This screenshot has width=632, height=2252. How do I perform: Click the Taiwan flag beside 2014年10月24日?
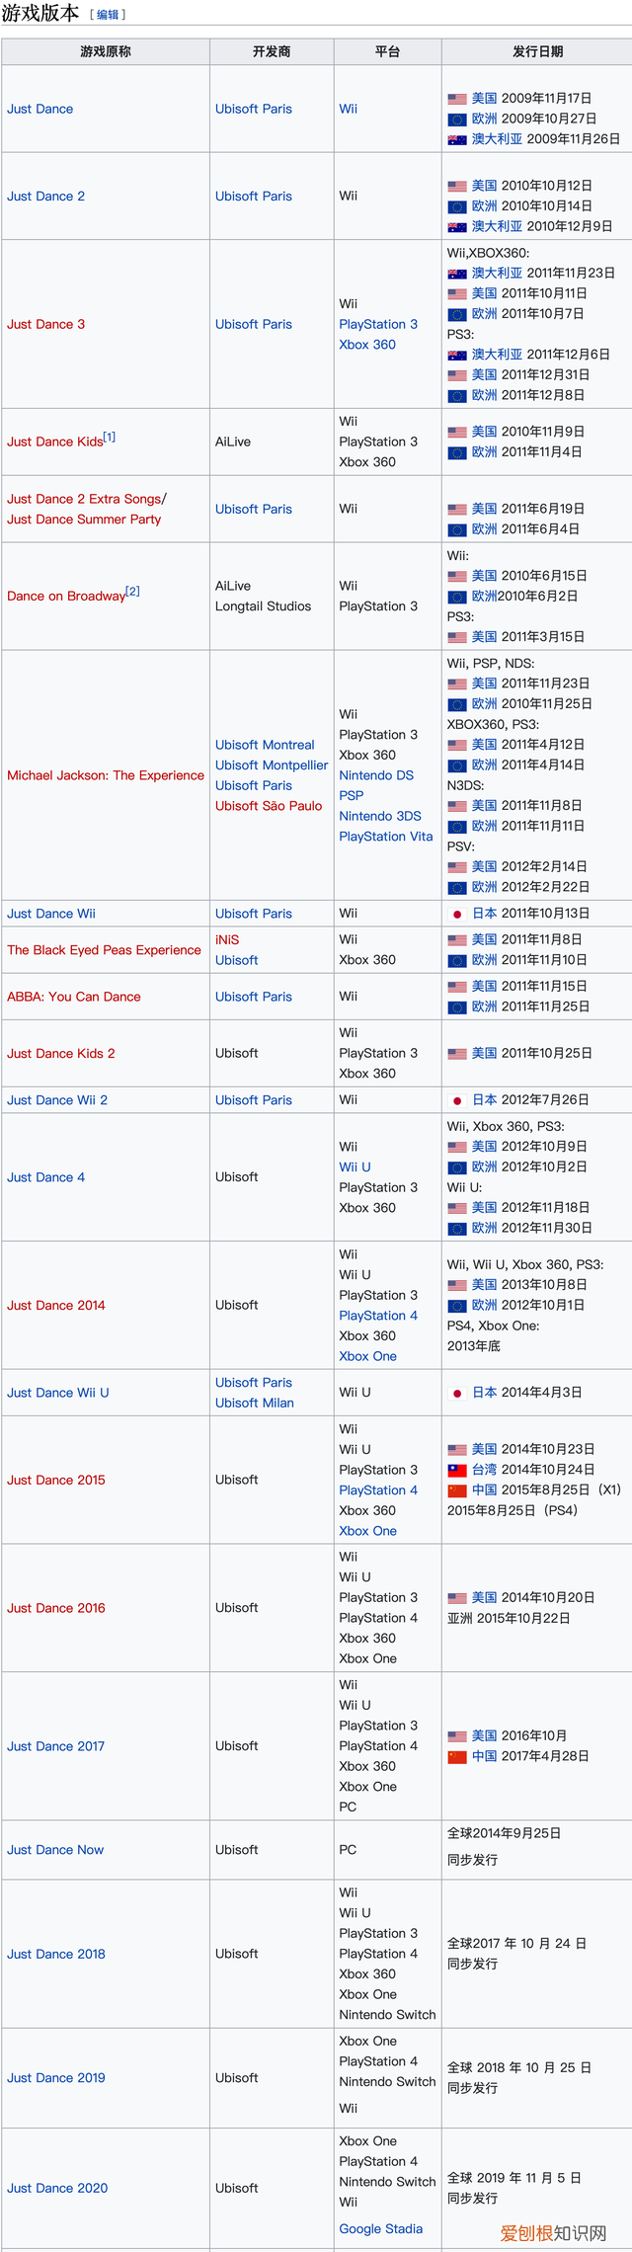[457, 1470]
